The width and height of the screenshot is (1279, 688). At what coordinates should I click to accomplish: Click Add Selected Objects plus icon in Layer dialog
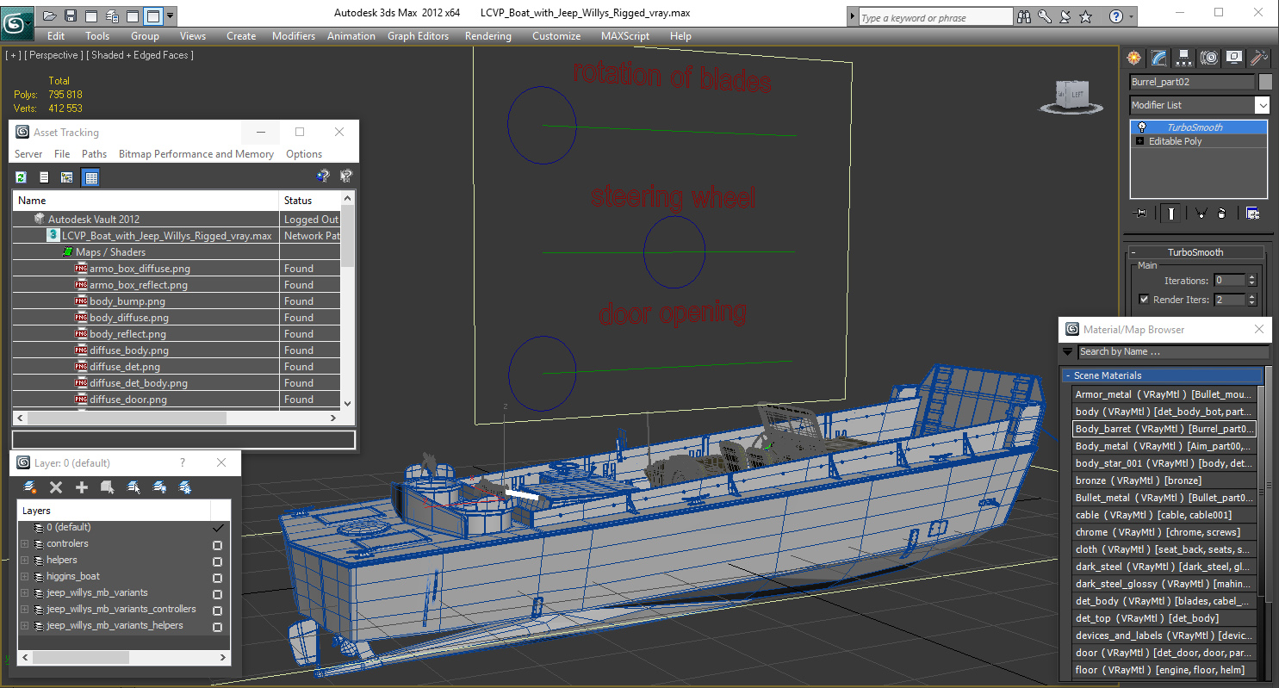[82, 487]
